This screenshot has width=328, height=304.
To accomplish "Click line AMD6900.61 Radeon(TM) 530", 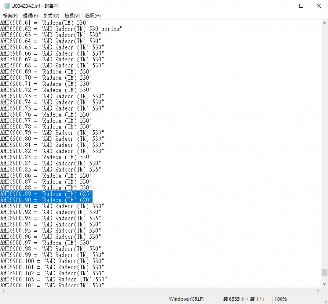I will (44, 23).
